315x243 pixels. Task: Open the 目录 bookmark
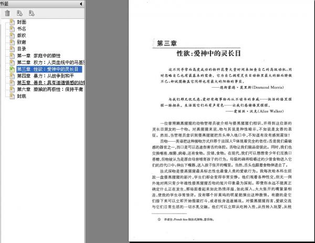[22, 49]
